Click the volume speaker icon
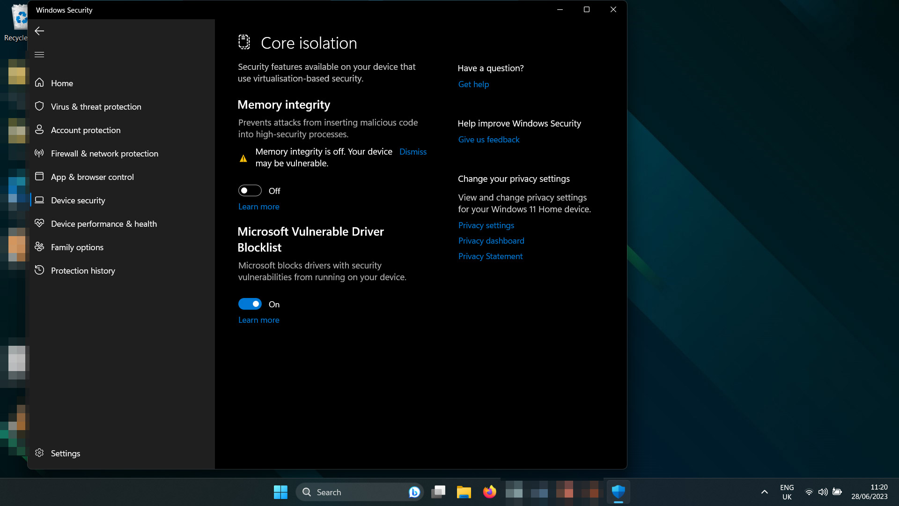This screenshot has height=506, width=899. coord(823,492)
